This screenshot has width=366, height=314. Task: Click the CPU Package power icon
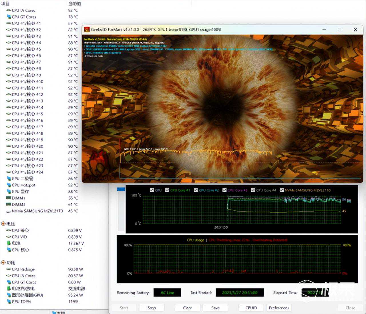pos(9,269)
